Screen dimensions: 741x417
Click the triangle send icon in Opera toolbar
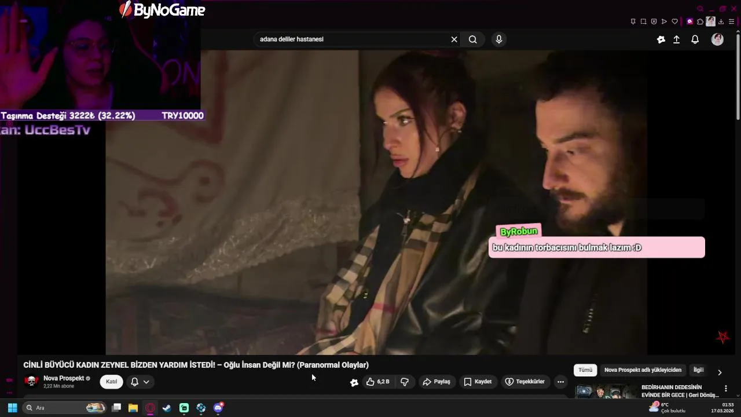point(664,21)
